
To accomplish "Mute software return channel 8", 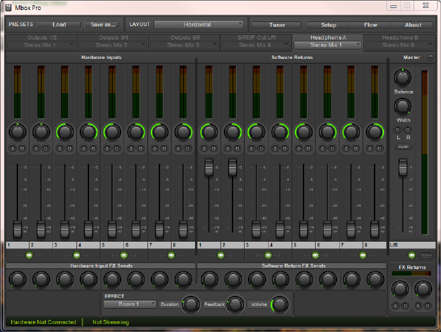I will click(379, 148).
